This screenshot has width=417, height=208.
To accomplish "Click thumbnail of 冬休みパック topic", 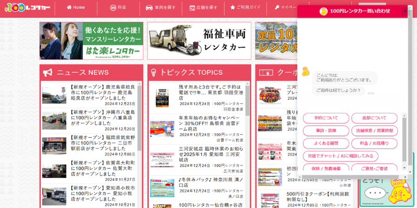I will pyautogui.click(x=162, y=188).
